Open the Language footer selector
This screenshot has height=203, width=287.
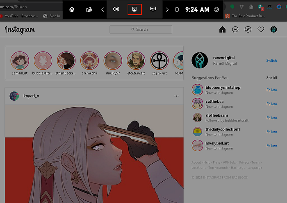pos(255,167)
